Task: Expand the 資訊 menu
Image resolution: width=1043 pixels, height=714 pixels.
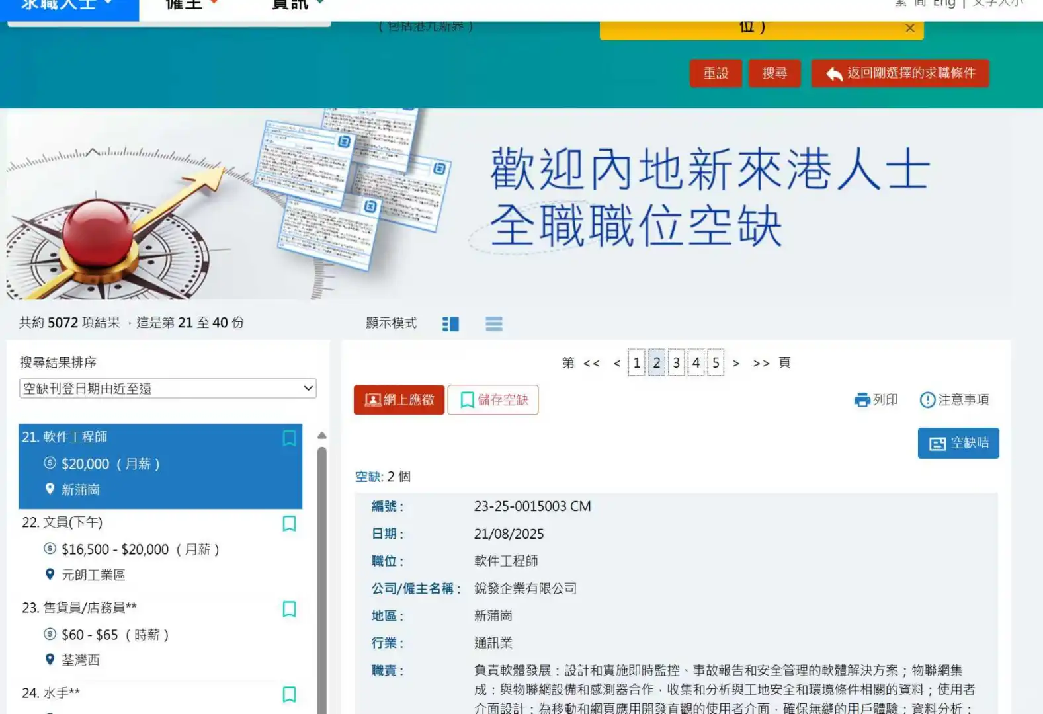Action: point(298,5)
